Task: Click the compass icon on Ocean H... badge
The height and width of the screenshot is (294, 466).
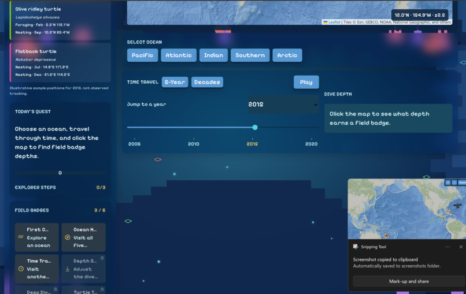Action: tap(68, 237)
